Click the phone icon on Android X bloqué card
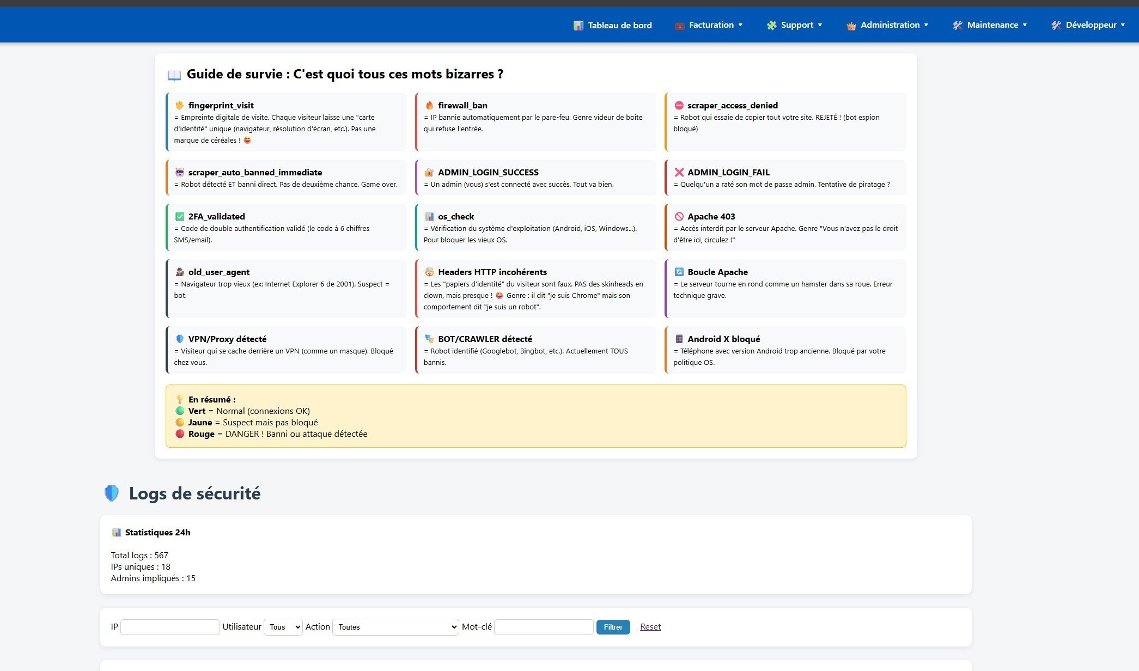Image resolution: width=1139 pixels, height=671 pixels. pos(679,338)
